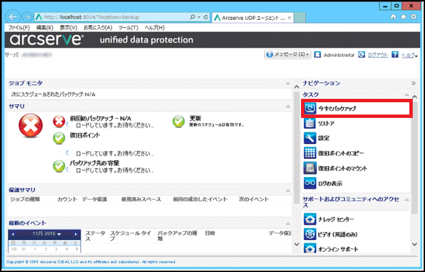The width and height of the screenshot is (425, 272).
Task: Click the ログアウト link
Action: [x=378, y=55]
